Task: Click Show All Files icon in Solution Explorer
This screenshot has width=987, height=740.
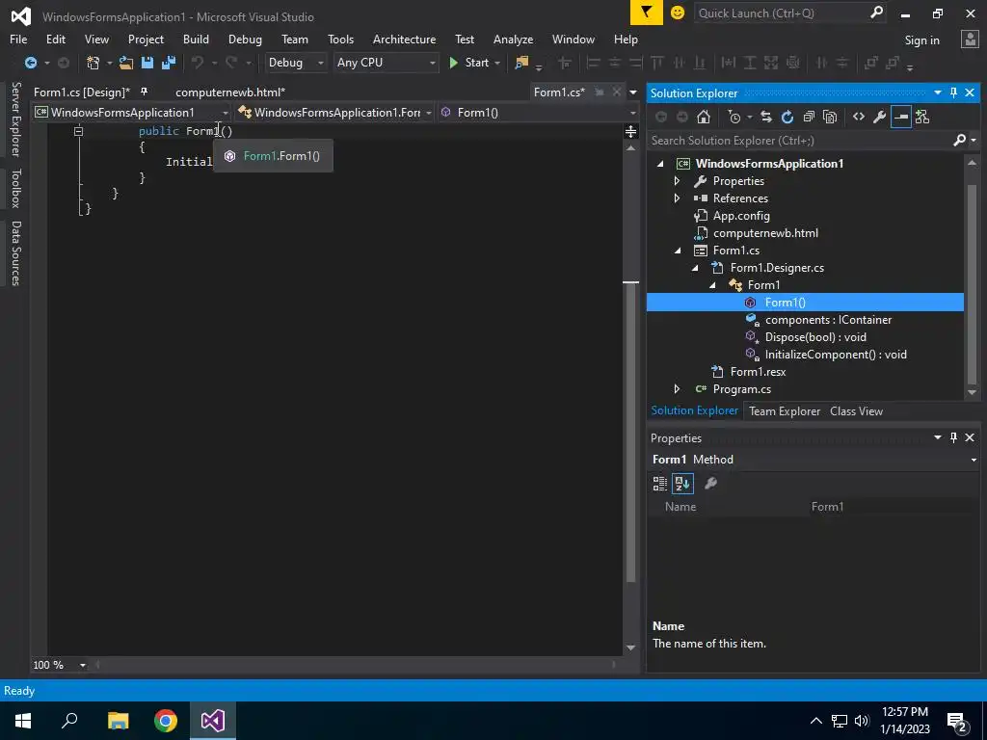Action: 830,117
